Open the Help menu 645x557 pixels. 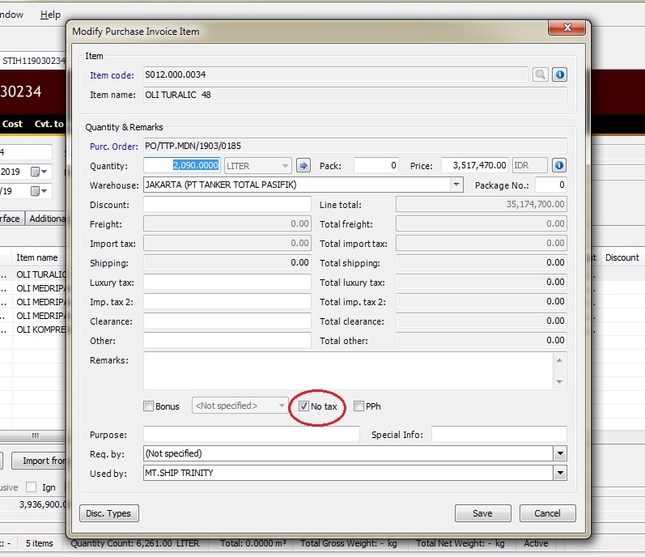click(50, 15)
